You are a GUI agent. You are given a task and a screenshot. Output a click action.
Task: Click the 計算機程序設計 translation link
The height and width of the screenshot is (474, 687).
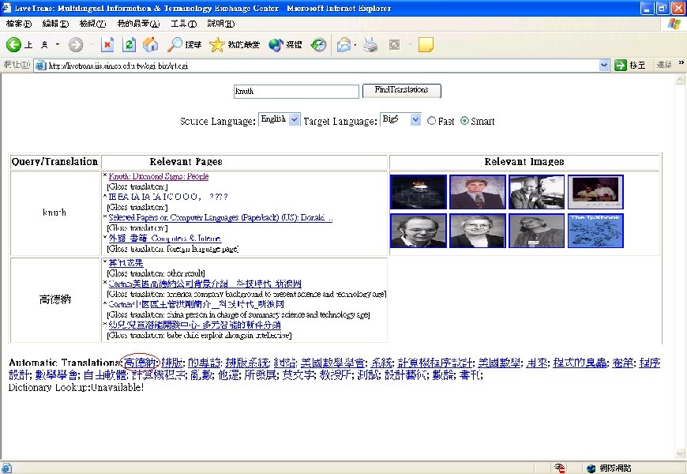tap(434, 363)
